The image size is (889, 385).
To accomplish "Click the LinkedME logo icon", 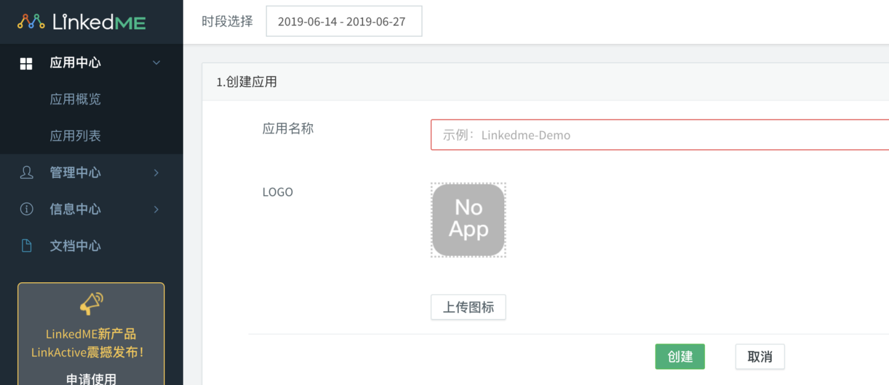I will coord(31,22).
